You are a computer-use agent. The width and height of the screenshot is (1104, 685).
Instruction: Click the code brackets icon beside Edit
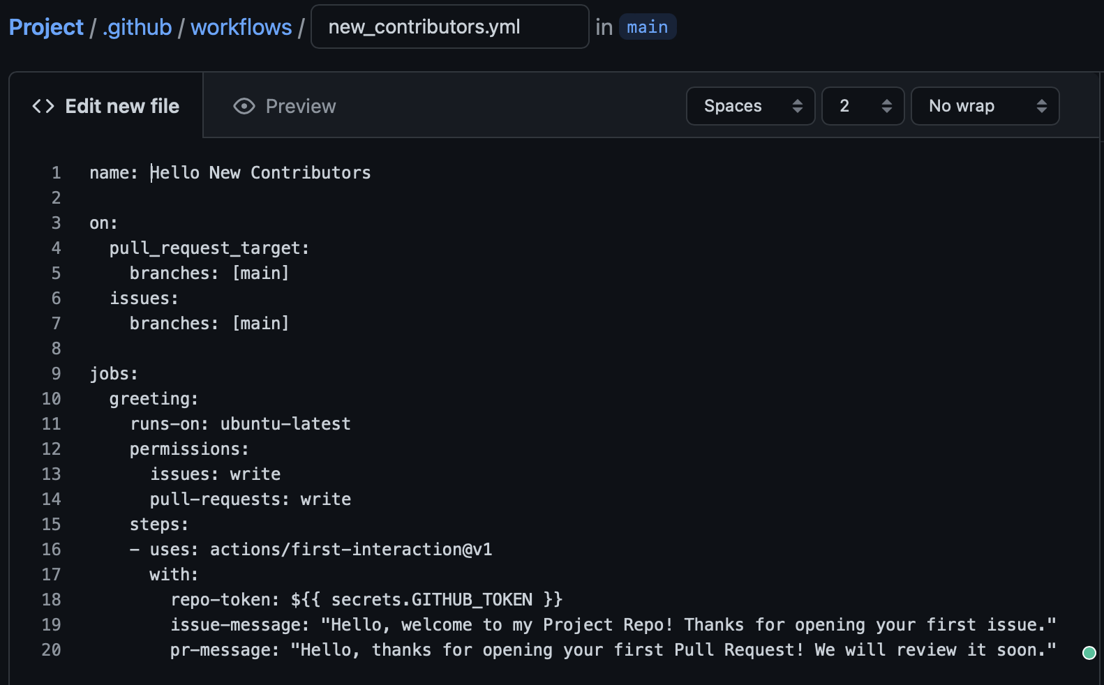43,106
